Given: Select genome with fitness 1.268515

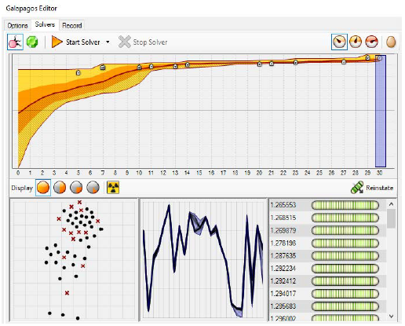Looking at the screenshot, I should coord(328,218).
